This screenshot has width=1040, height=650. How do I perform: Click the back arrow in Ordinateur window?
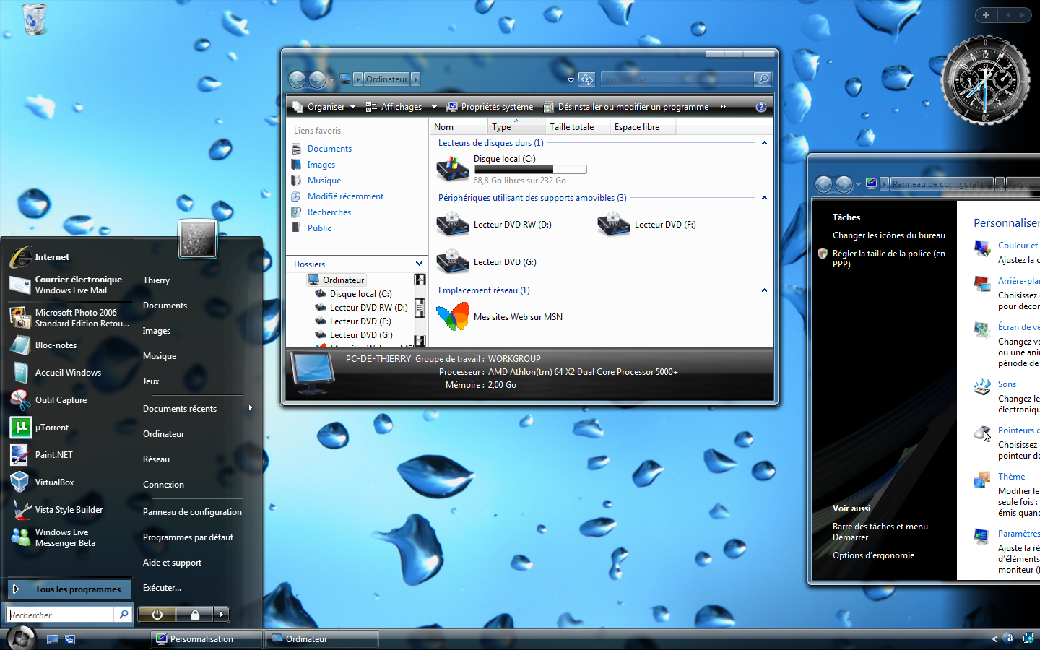(297, 79)
